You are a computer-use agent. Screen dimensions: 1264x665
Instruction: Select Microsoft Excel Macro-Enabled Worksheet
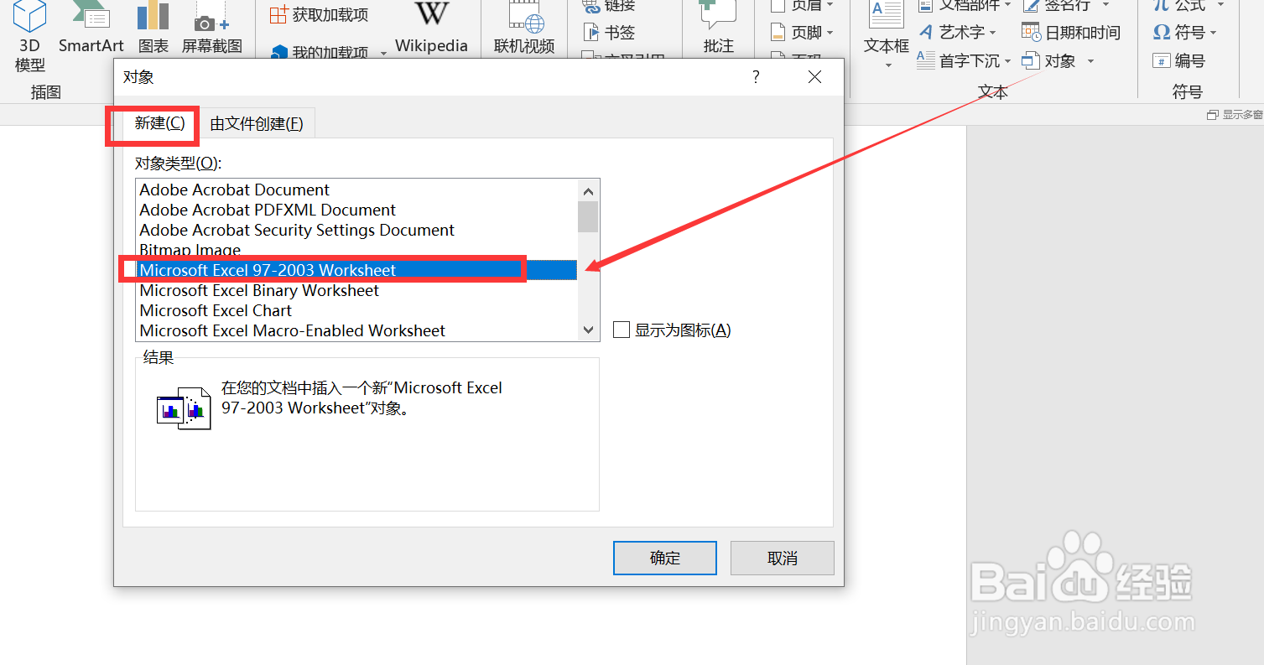pos(356,330)
